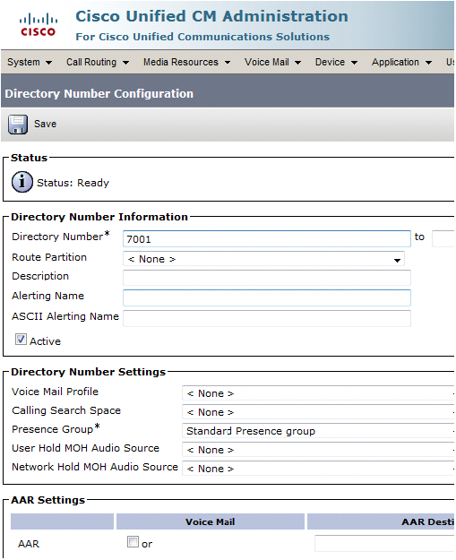Click the Cisco logo
The height and width of the screenshot is (560, 456).
(39, 25)
